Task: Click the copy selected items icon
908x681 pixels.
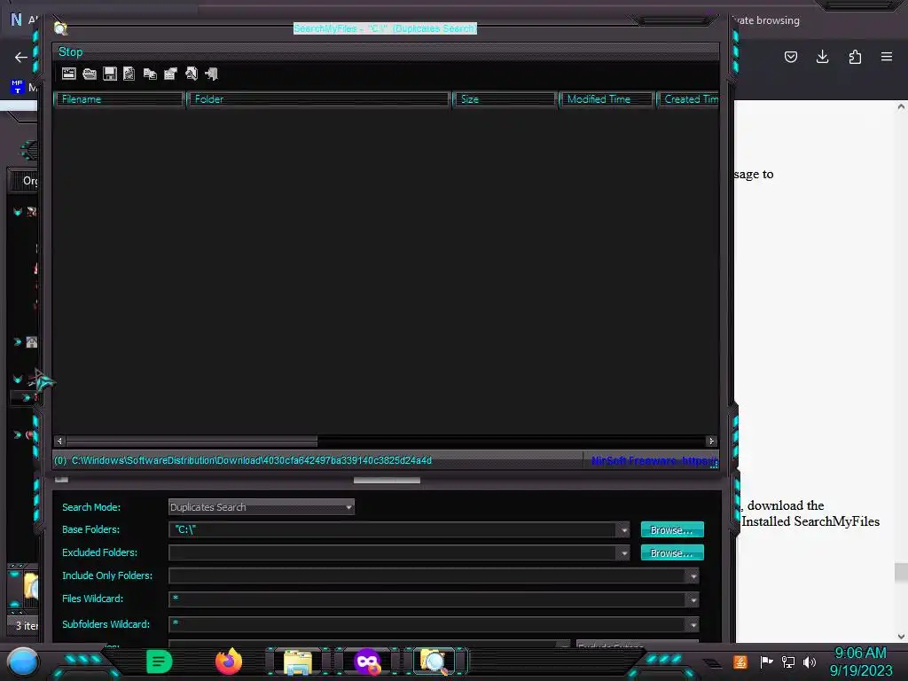Action: [x=150, y=74]
